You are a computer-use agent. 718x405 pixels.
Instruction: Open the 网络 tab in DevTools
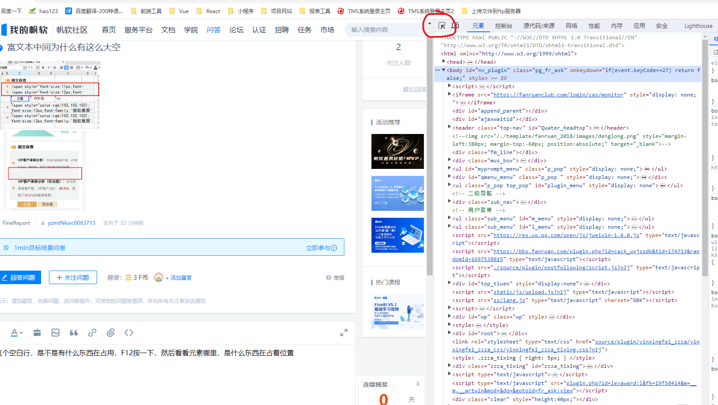point(571,26)
